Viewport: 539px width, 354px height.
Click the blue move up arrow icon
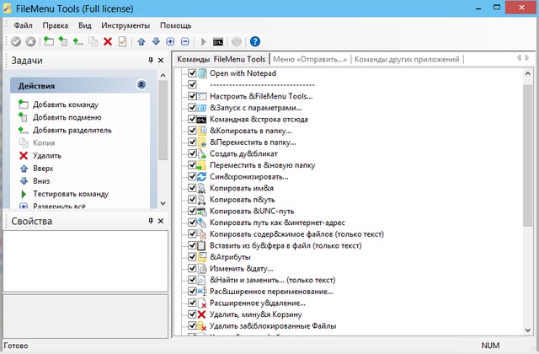[141, 41]
